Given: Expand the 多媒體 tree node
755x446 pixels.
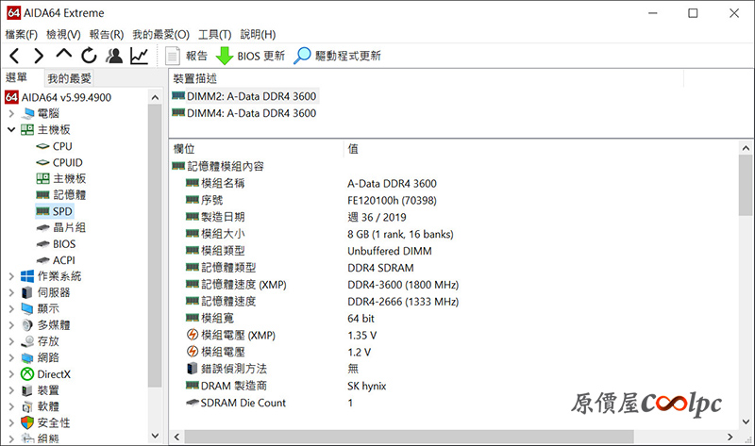Looking at the screenshot, I should coord(11,325).
